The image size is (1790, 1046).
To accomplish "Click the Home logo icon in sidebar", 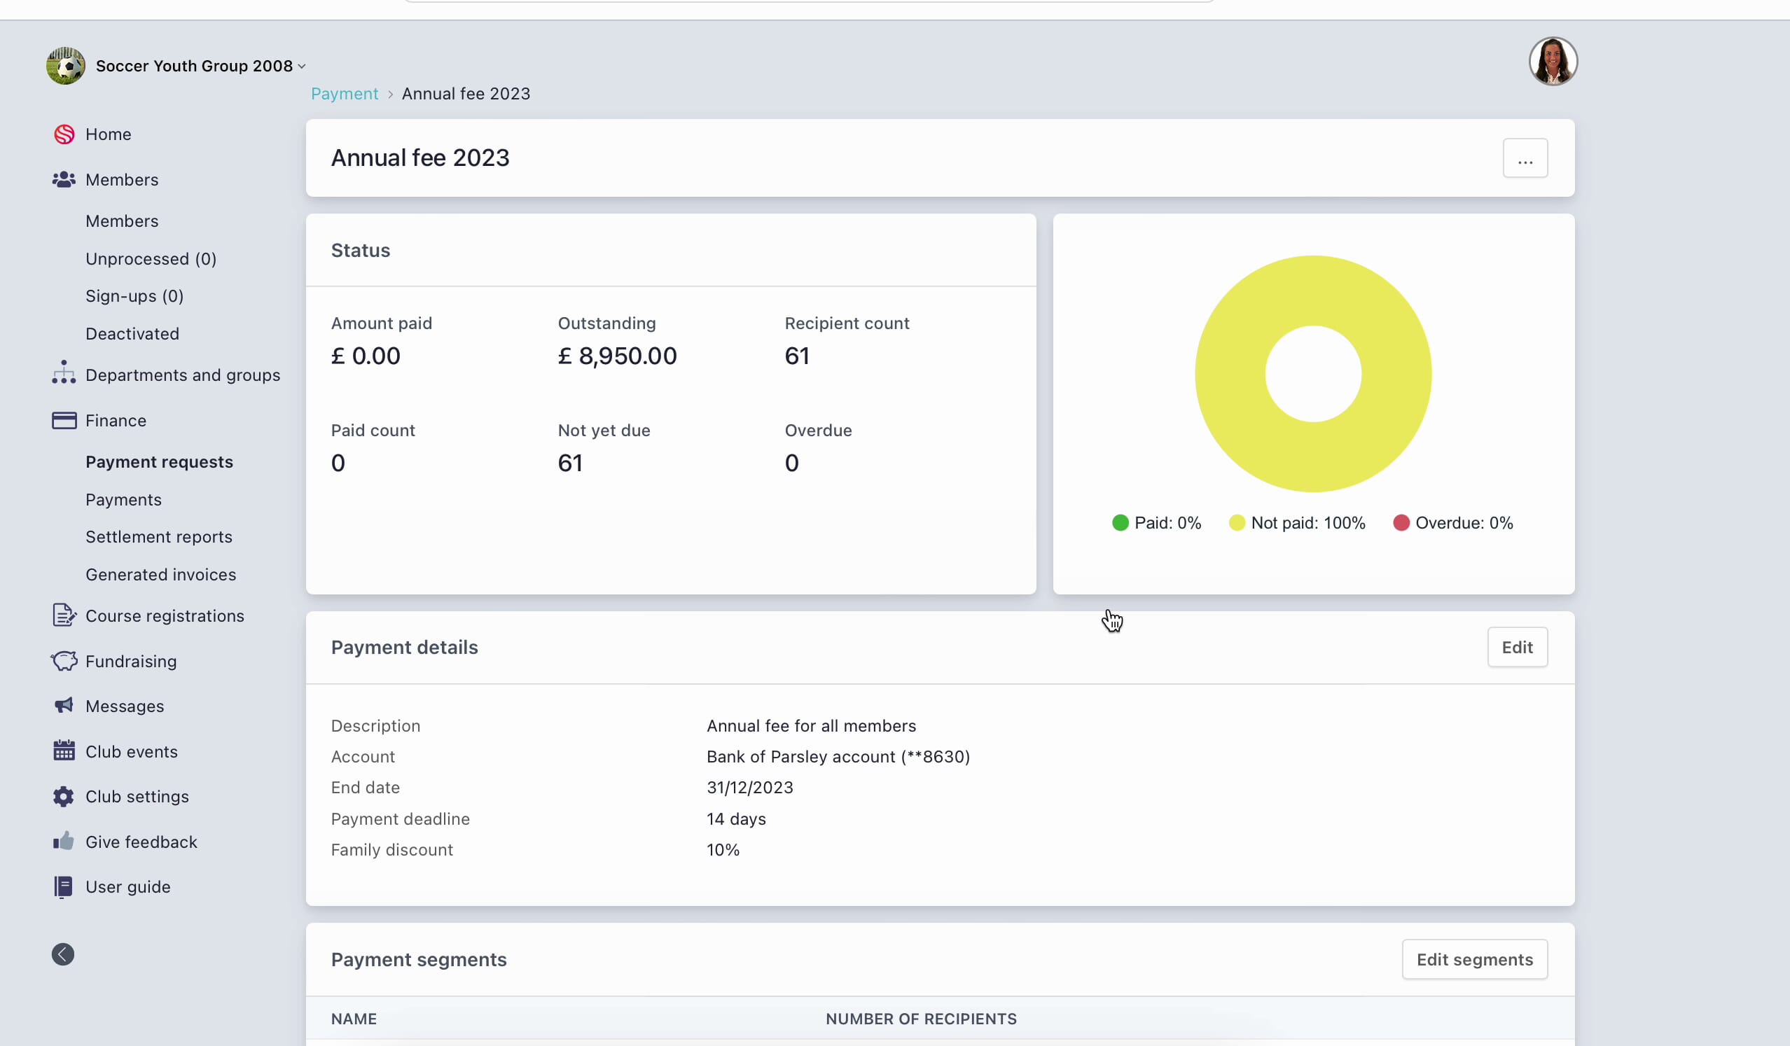I will (64, 134).
